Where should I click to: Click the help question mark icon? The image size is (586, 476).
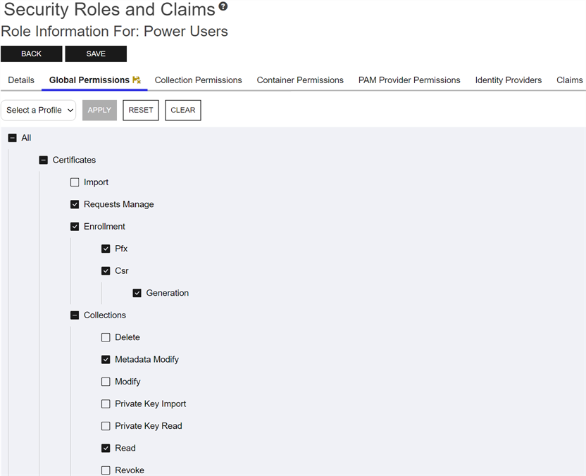point(223,7)
